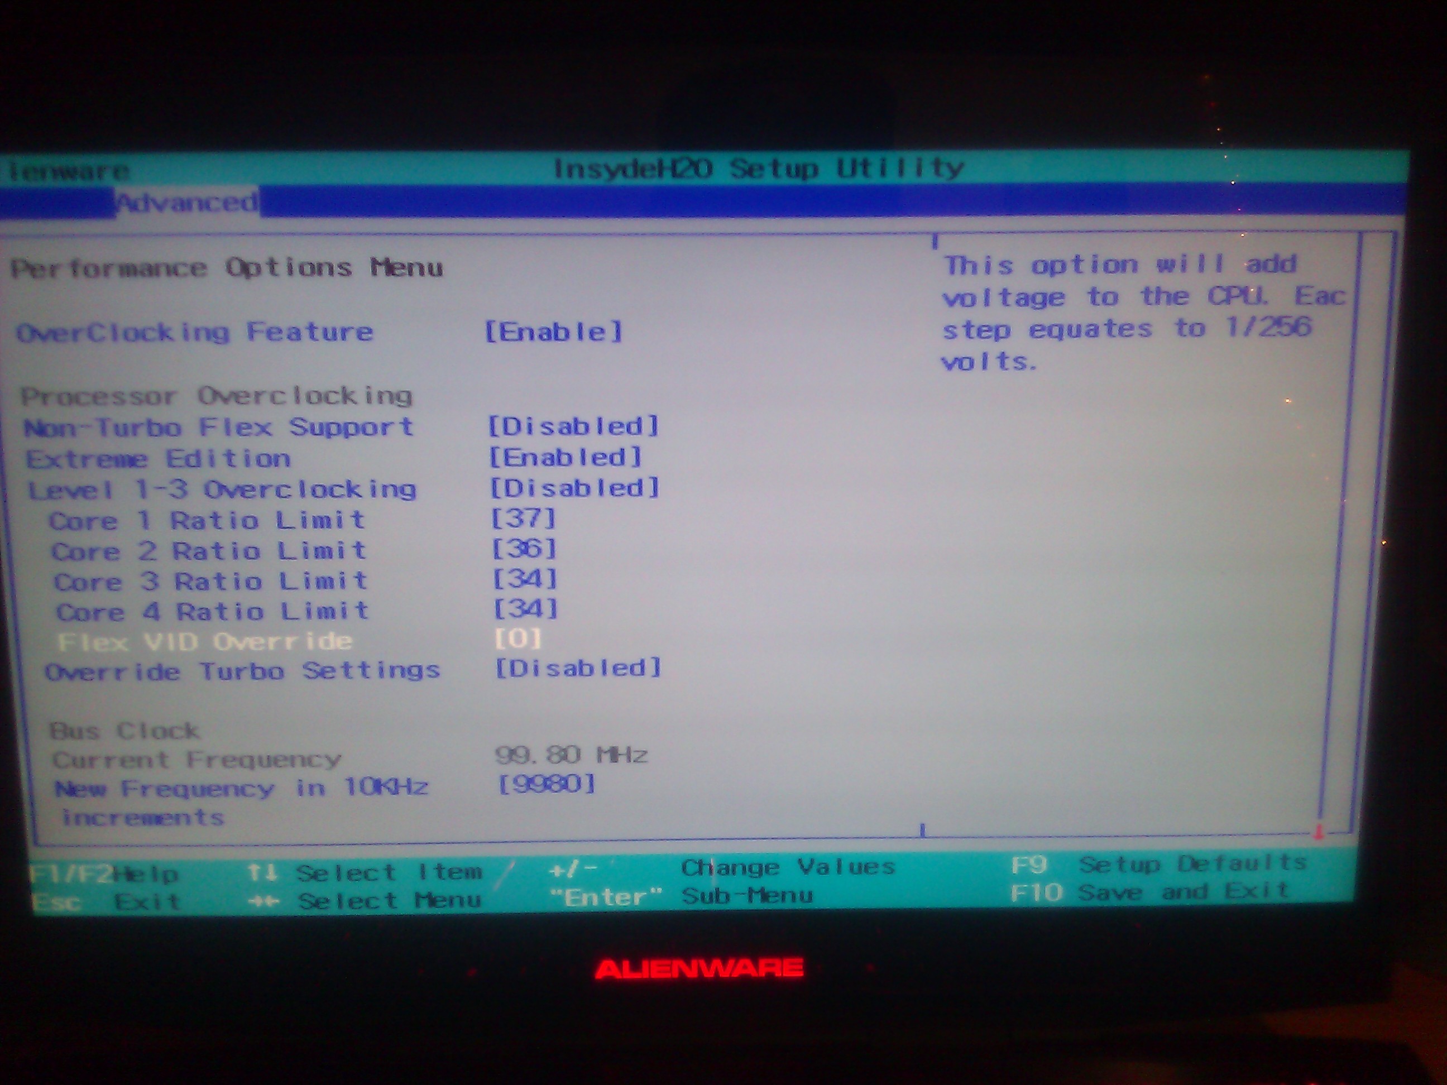
Task: Edit Core 2 Ratio Limit value 36
Action: (x=525, y=549)
